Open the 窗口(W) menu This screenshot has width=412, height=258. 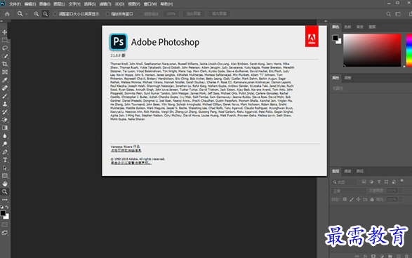tap(150, 4)
